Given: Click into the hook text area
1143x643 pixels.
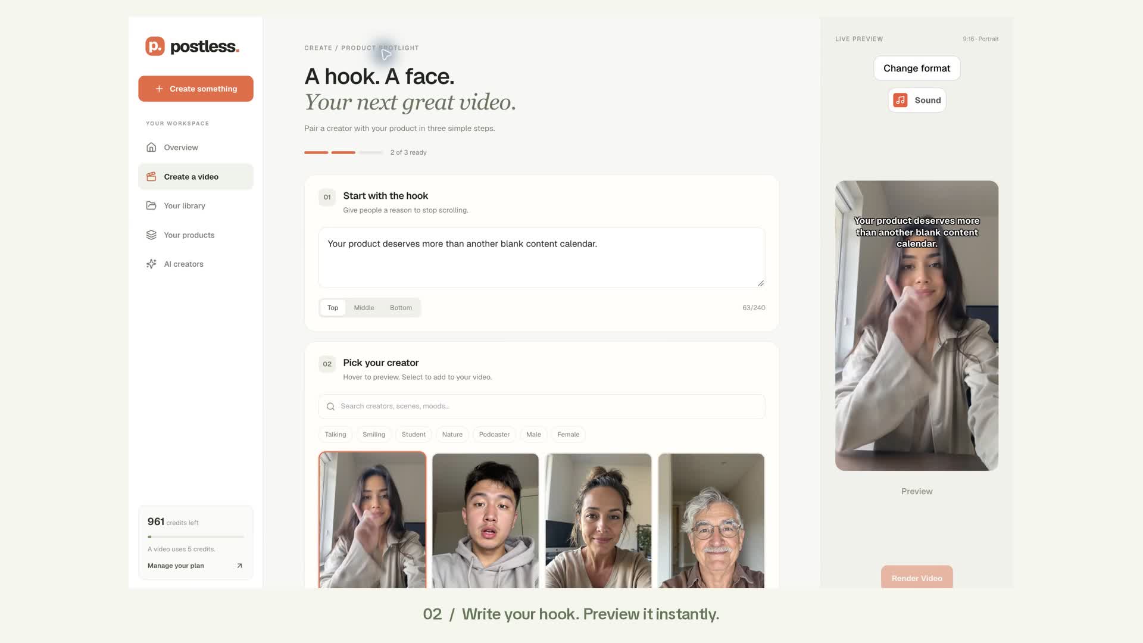Looking at the screenshot, I should pos(542,258).
